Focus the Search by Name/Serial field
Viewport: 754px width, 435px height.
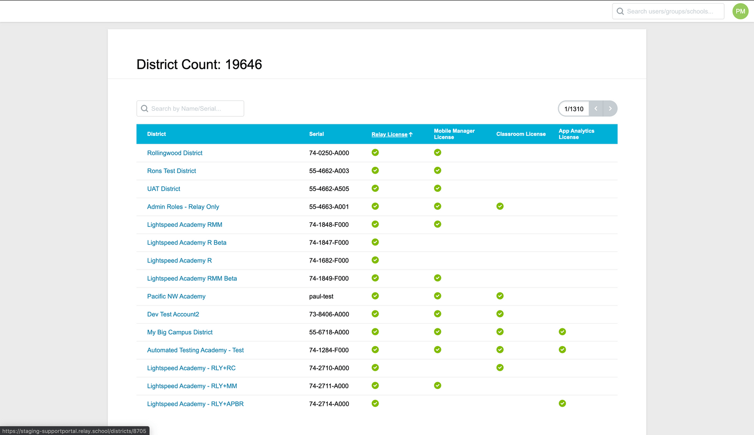pyautogui.click(x=190, y=109)
